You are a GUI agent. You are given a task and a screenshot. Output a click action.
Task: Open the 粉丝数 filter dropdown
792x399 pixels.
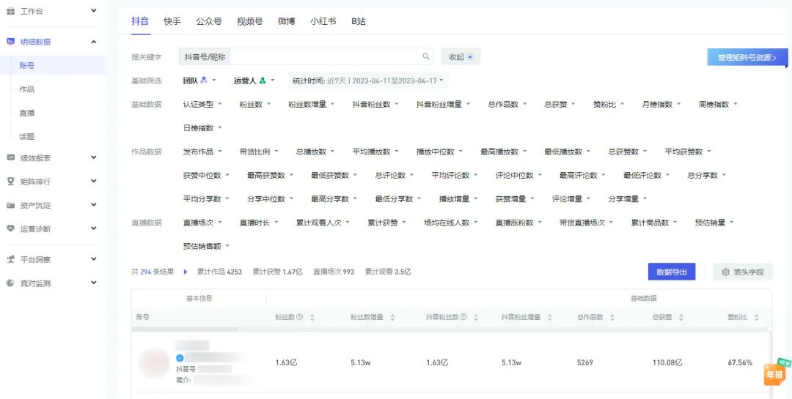255,105
